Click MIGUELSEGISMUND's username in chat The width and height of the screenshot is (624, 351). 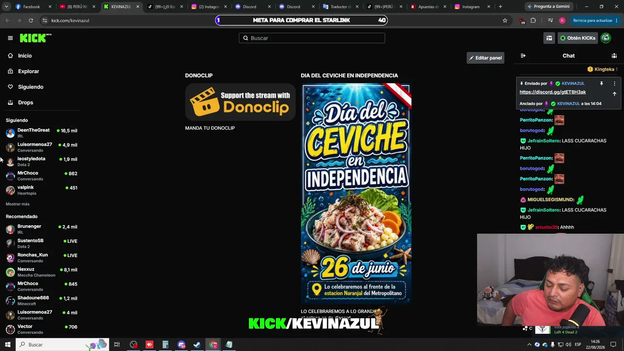(550, 200)
